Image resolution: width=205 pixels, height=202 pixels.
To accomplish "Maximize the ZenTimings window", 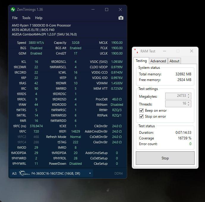I will pyautogui.click(x=107, y=10).
